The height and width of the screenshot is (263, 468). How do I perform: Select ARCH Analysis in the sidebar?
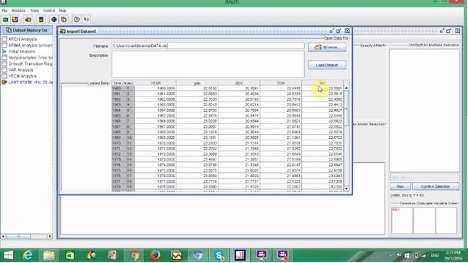(x=23, y=39)
